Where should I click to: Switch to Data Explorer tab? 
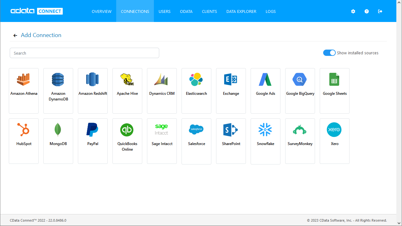click(x=241, y=11)
